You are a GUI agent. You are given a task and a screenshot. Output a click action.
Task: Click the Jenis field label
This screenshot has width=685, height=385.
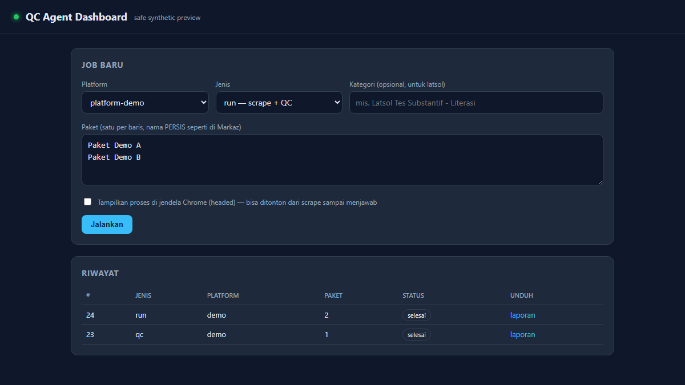(x=223, y=84)
